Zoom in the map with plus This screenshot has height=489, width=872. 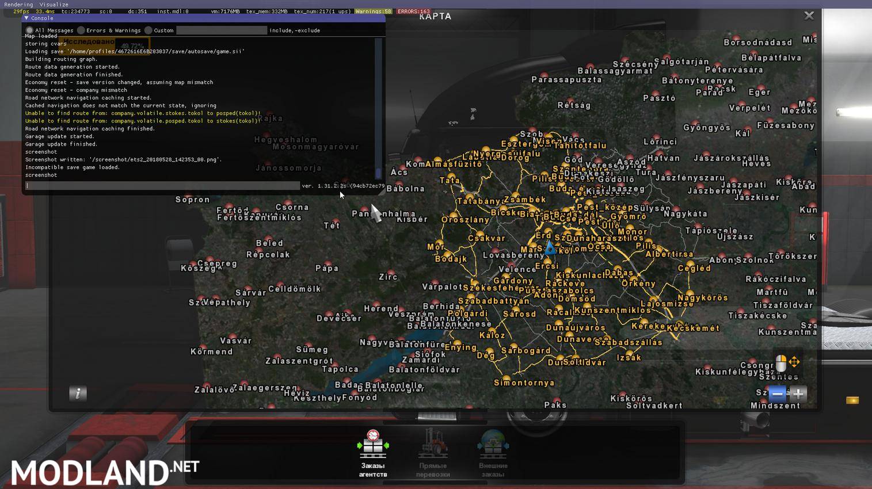click(x=798, y=394)
